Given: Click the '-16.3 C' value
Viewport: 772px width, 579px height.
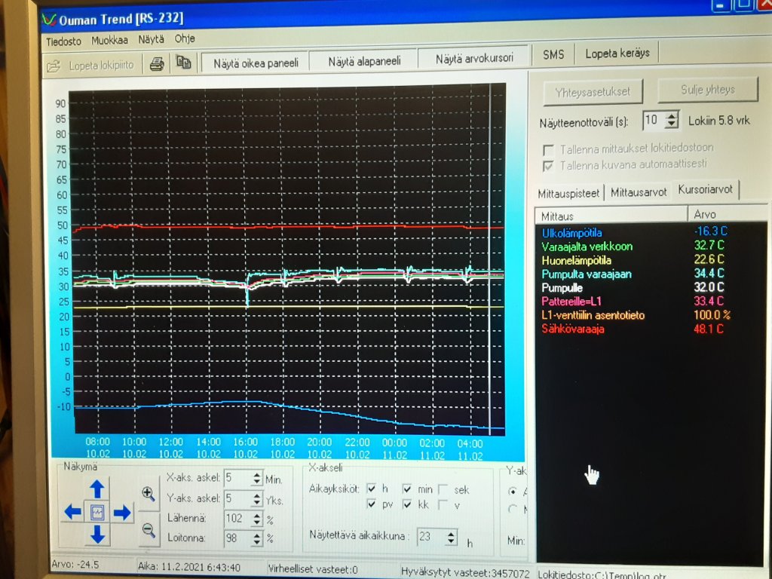Looking at the screenshot, I should pyautogui.click(x=710, y=231).
